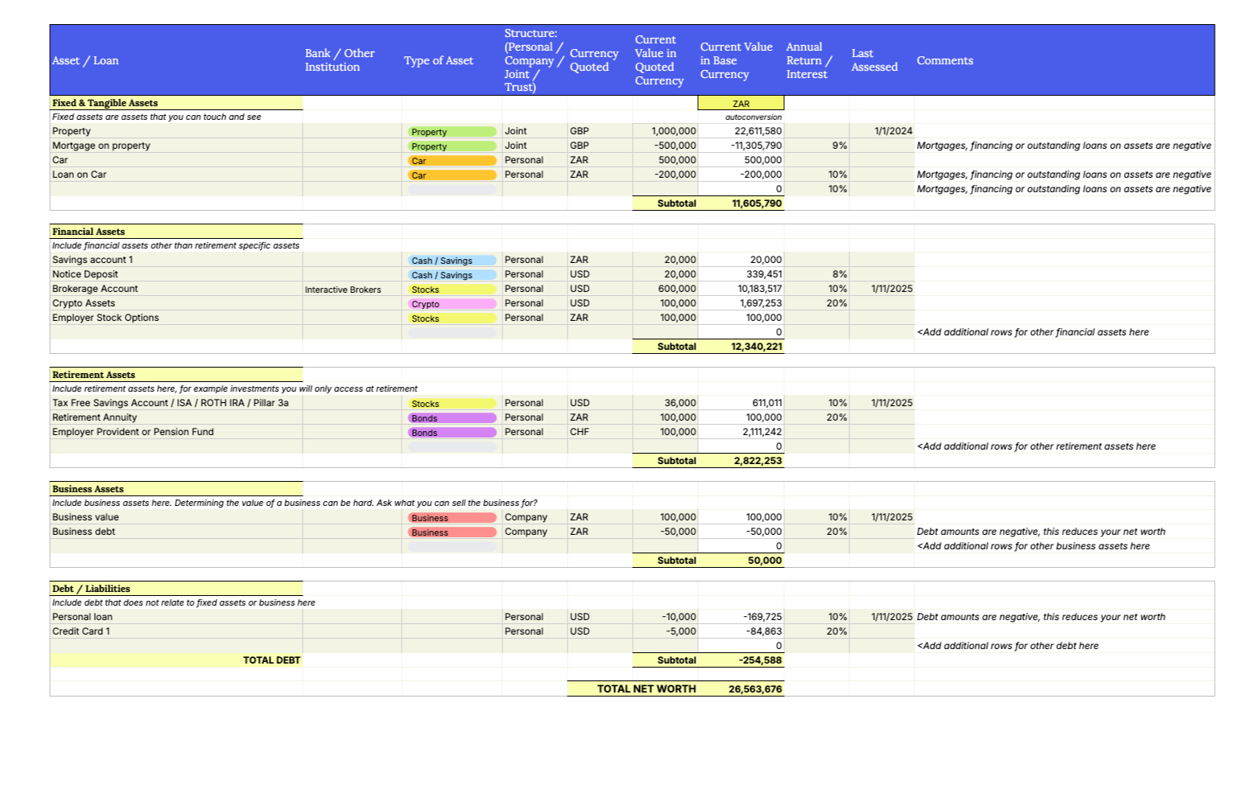
Task: Open the Car type chip in Loan on Car row
Action: 452,175
